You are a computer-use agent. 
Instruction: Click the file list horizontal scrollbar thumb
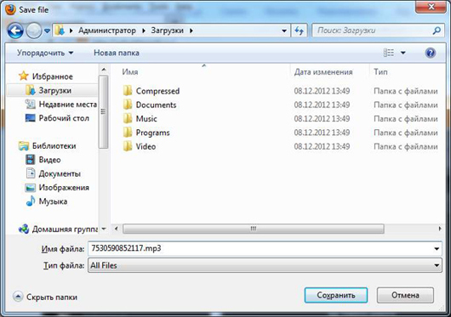pos(253,229)
